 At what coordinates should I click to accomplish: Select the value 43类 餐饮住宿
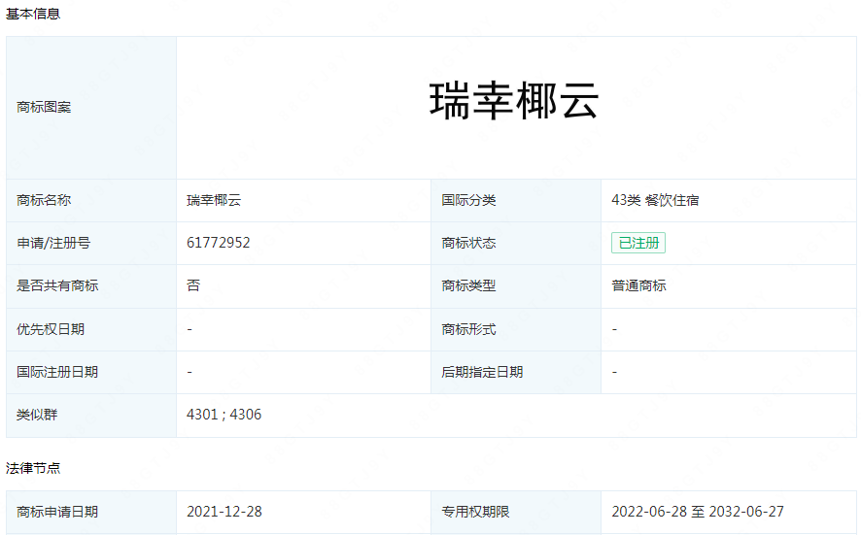click(655, 200)
